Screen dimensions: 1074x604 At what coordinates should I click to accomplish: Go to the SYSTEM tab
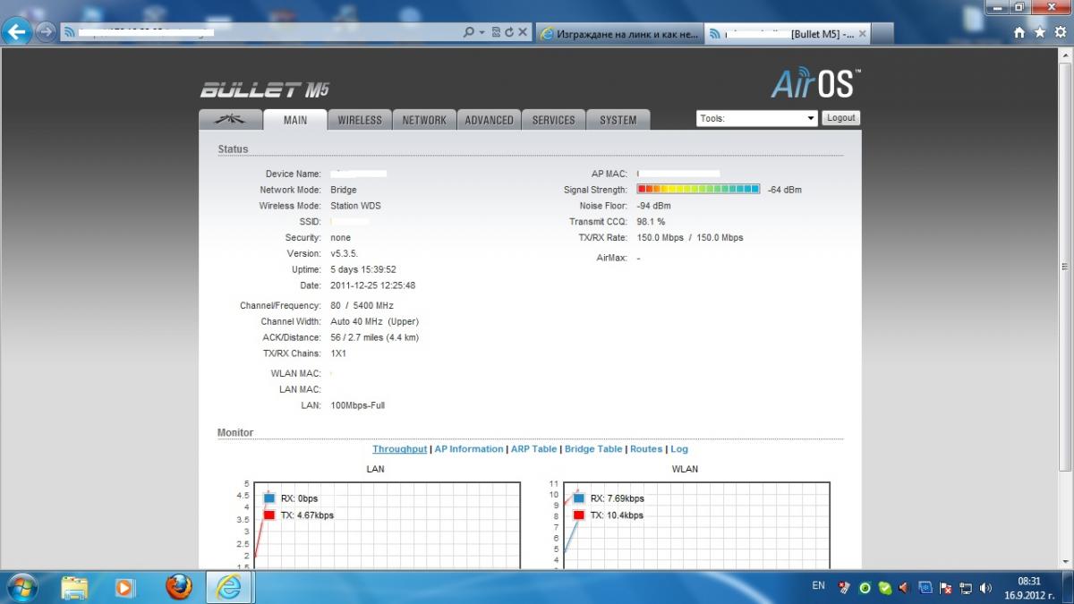tap(618, 120)
